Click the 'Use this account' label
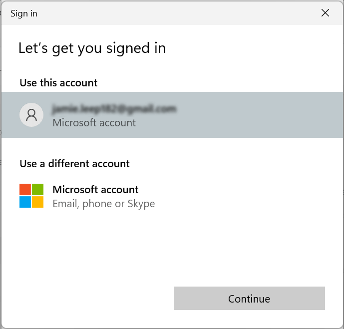344x329 pixels. pyautogui.click(x=58, y=83)
